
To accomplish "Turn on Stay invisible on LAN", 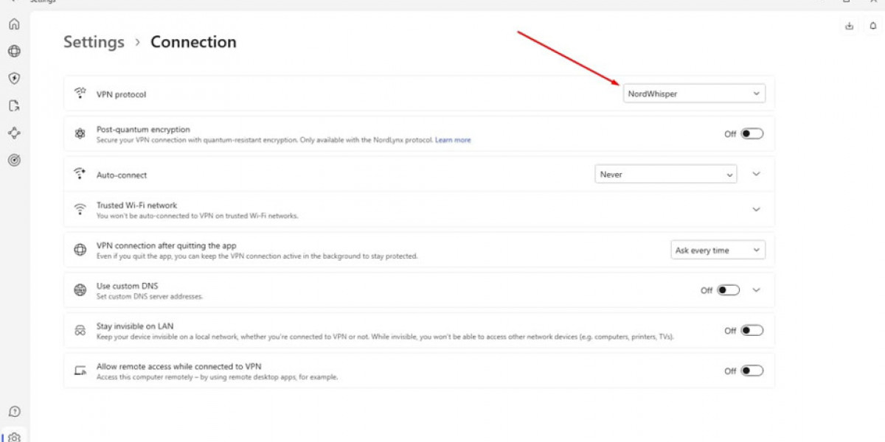I will (x=752, y=331).
